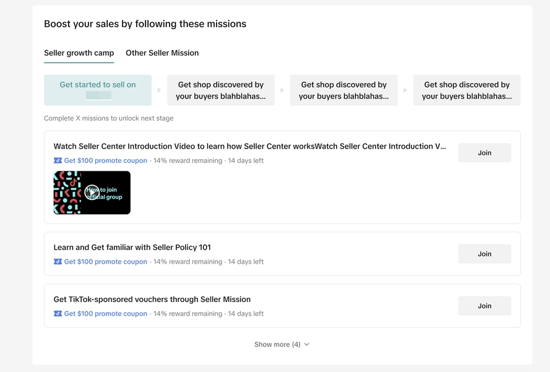Open $100 promote coupon link for TikTok-sponsored vouchers
Viewport: 550px width, 372px height.
(x=105, y=314)
